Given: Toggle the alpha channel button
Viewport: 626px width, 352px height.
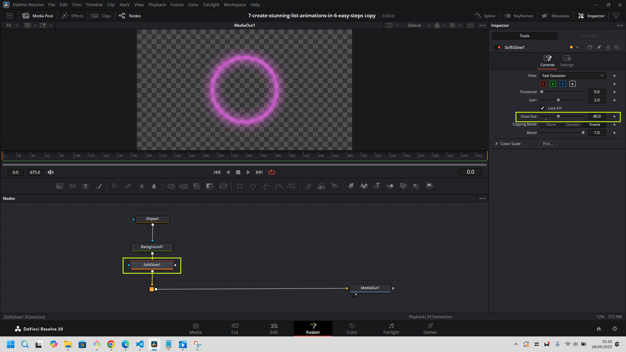Looking at the screenshot, I should (x=572, y=84).
